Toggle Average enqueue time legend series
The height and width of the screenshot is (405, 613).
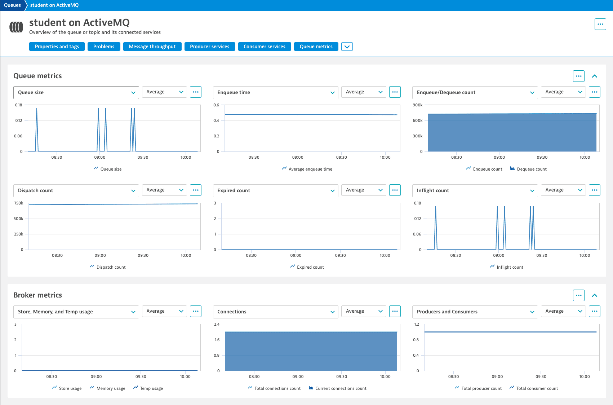point(307,169)
